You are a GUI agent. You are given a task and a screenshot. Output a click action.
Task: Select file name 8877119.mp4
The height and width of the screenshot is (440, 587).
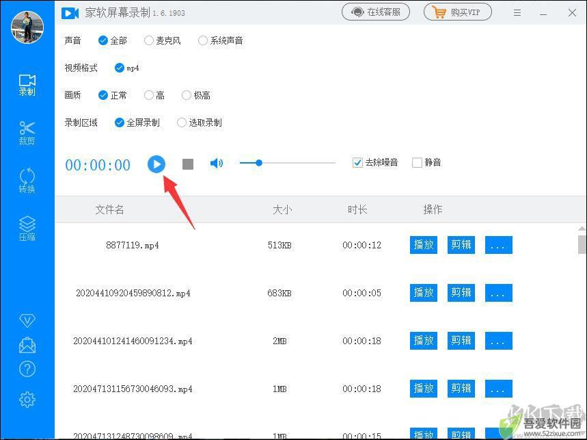pyautogui.click(x=133, y=246)
